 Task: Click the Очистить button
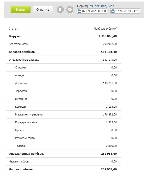[x=43, y=10]
